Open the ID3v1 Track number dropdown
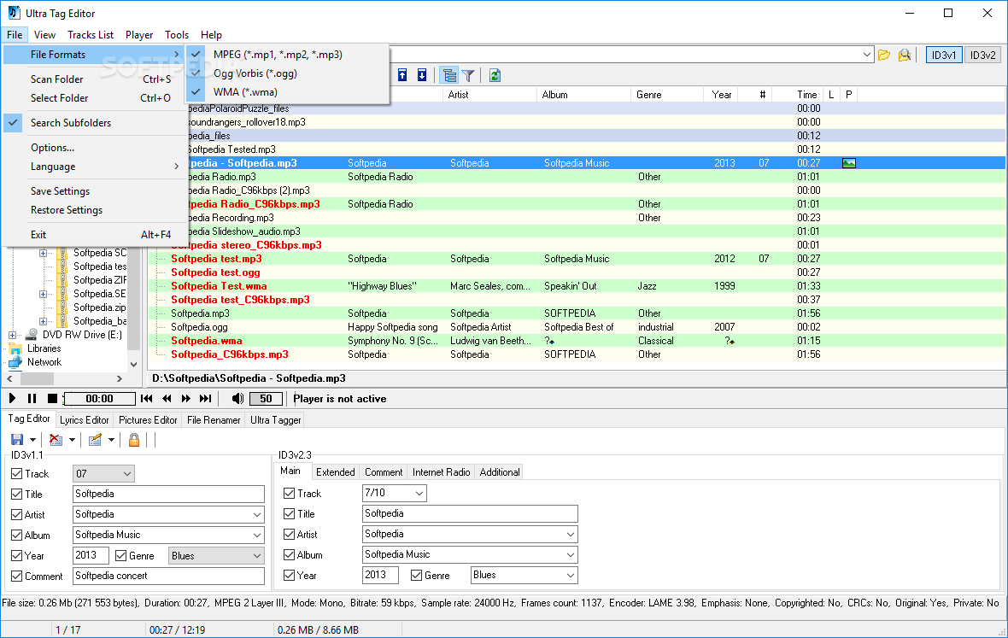 tap(127, 474)
